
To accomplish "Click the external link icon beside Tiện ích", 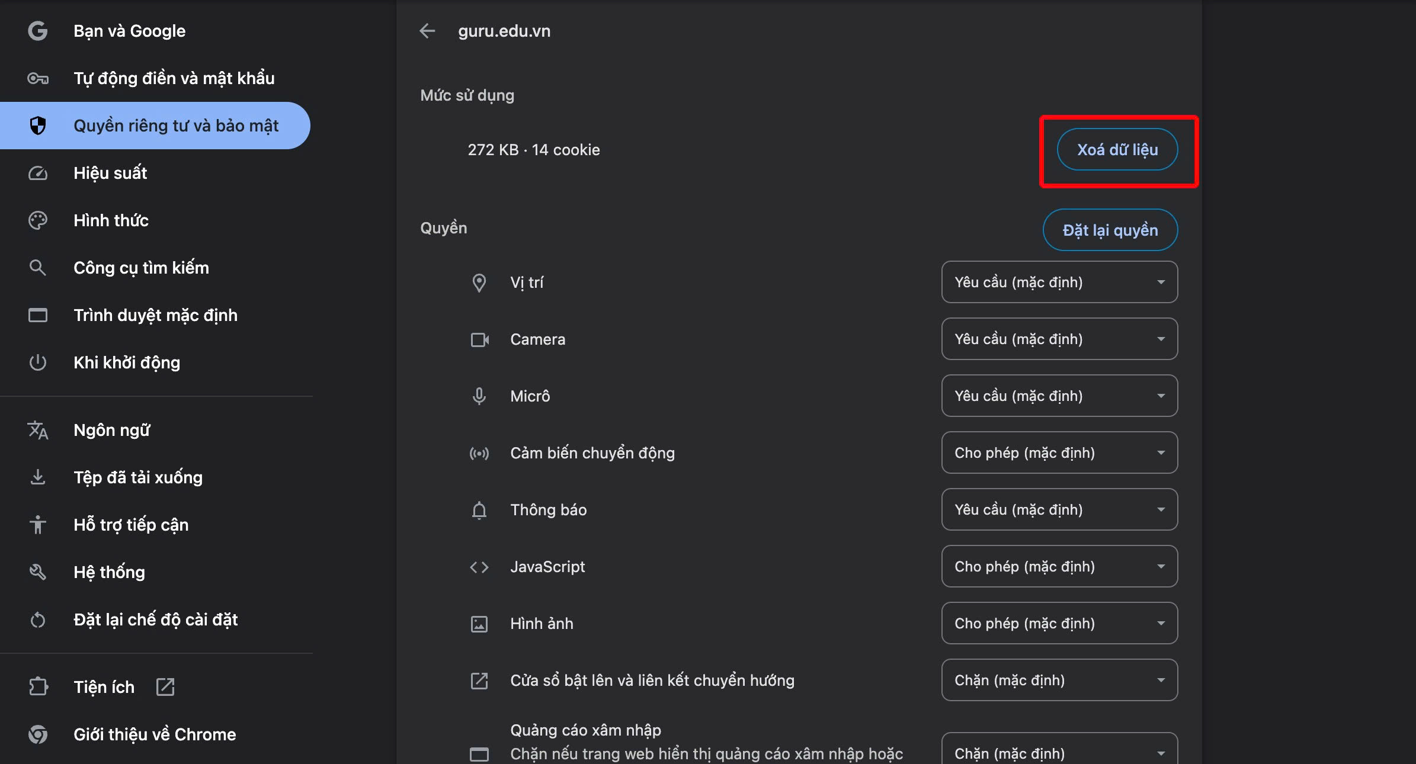I will pos(165,687).
